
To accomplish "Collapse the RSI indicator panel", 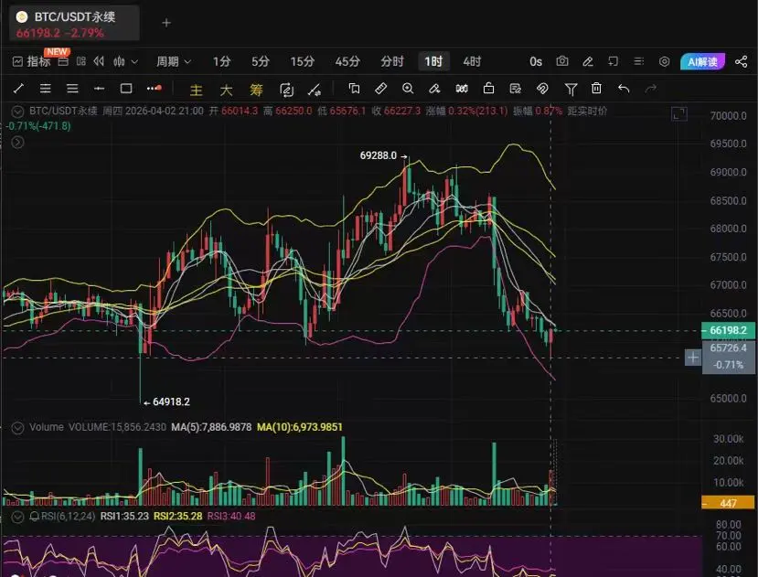I will 18,517.
